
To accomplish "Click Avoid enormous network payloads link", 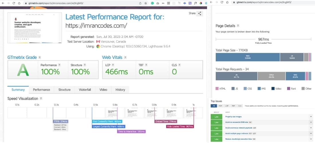I will click(239, 128).
